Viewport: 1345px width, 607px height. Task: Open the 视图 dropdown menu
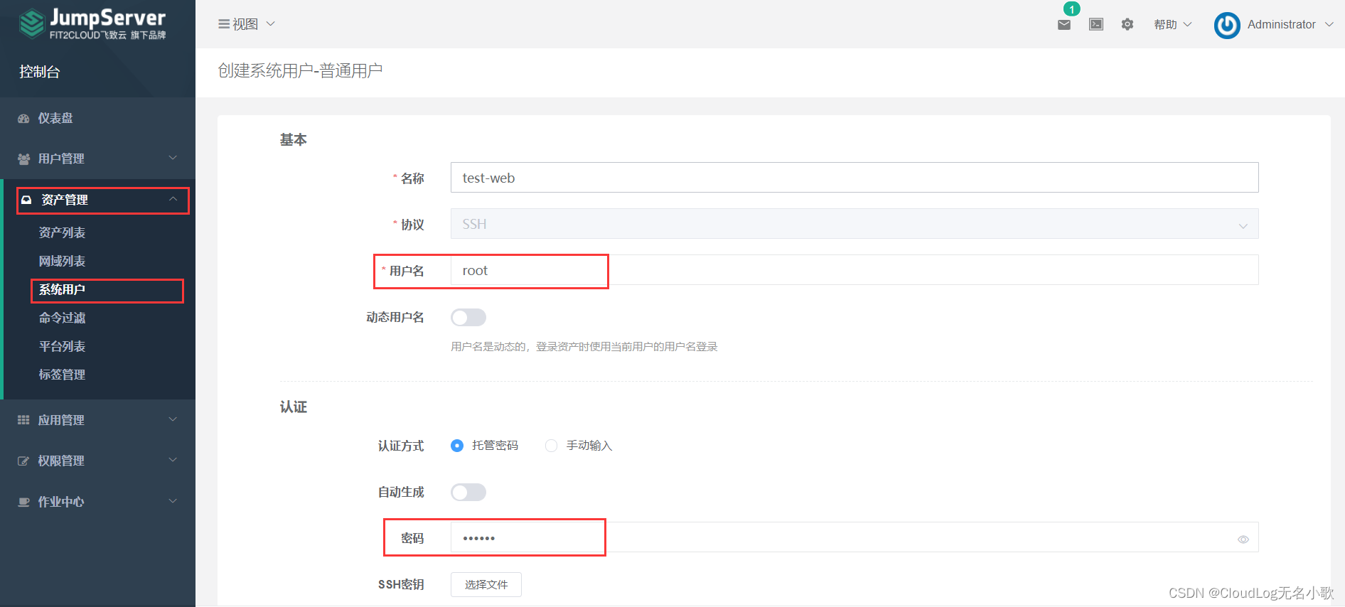coord(246,24)
